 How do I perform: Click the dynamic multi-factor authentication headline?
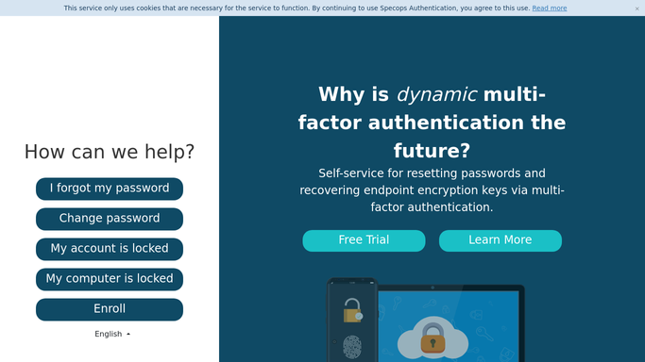(432, 123)
